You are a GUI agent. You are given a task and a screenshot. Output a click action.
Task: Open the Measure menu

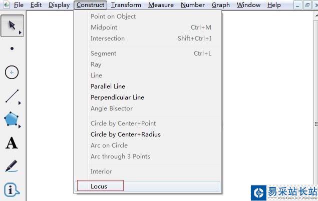click(161, 5)
